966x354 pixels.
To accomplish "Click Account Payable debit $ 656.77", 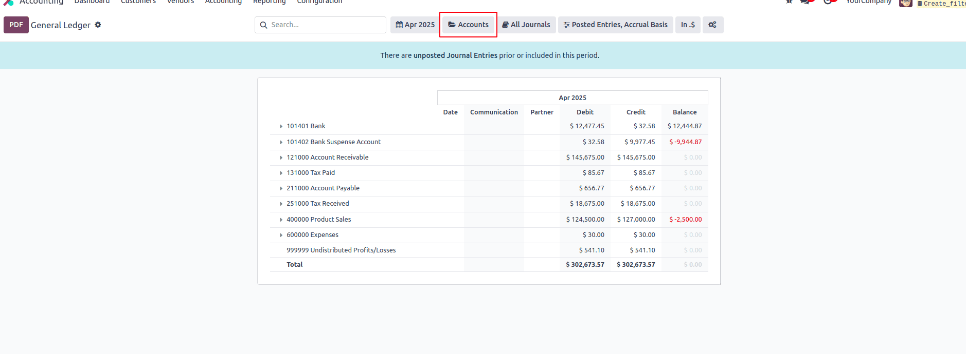I will pyautogui.click(x=592, y=188).
